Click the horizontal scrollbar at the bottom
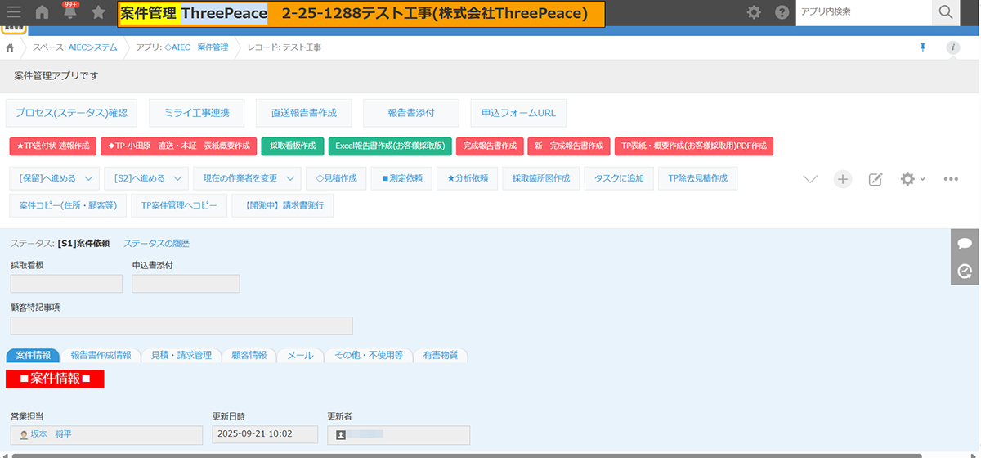The image size is (981, 458). pos(466,455)
